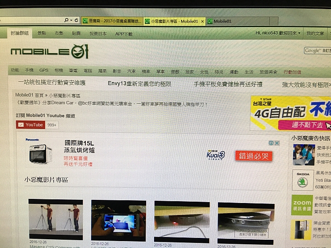Open the 筆電 category
The height and width of the screenshot is (248, 331).
click(x=73, y=71)
